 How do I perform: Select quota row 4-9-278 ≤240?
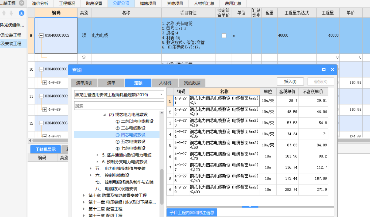click(x=247, y=178)
